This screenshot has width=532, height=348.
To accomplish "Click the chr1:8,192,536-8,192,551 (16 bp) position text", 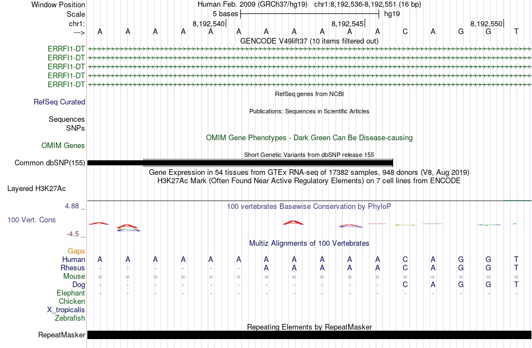I will click(367, 4).
